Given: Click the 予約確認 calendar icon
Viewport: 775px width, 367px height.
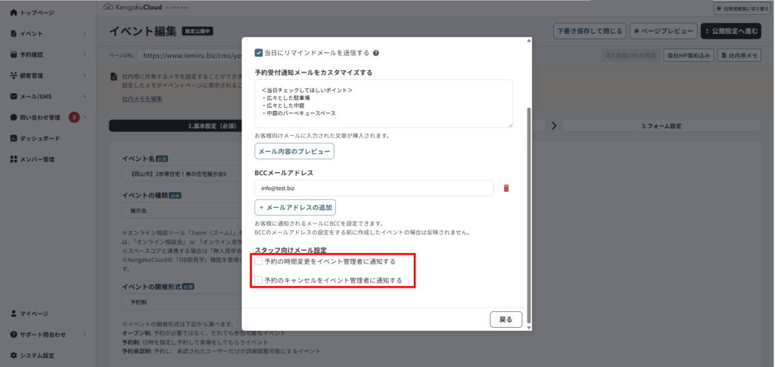Looking at the screenshot, I should [x=14, y=54].
